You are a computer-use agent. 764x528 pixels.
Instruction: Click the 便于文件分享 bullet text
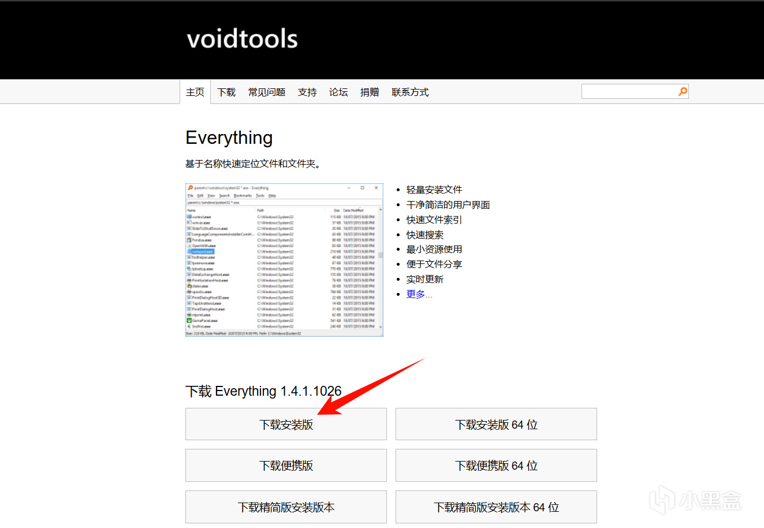[x=434, y=264]
